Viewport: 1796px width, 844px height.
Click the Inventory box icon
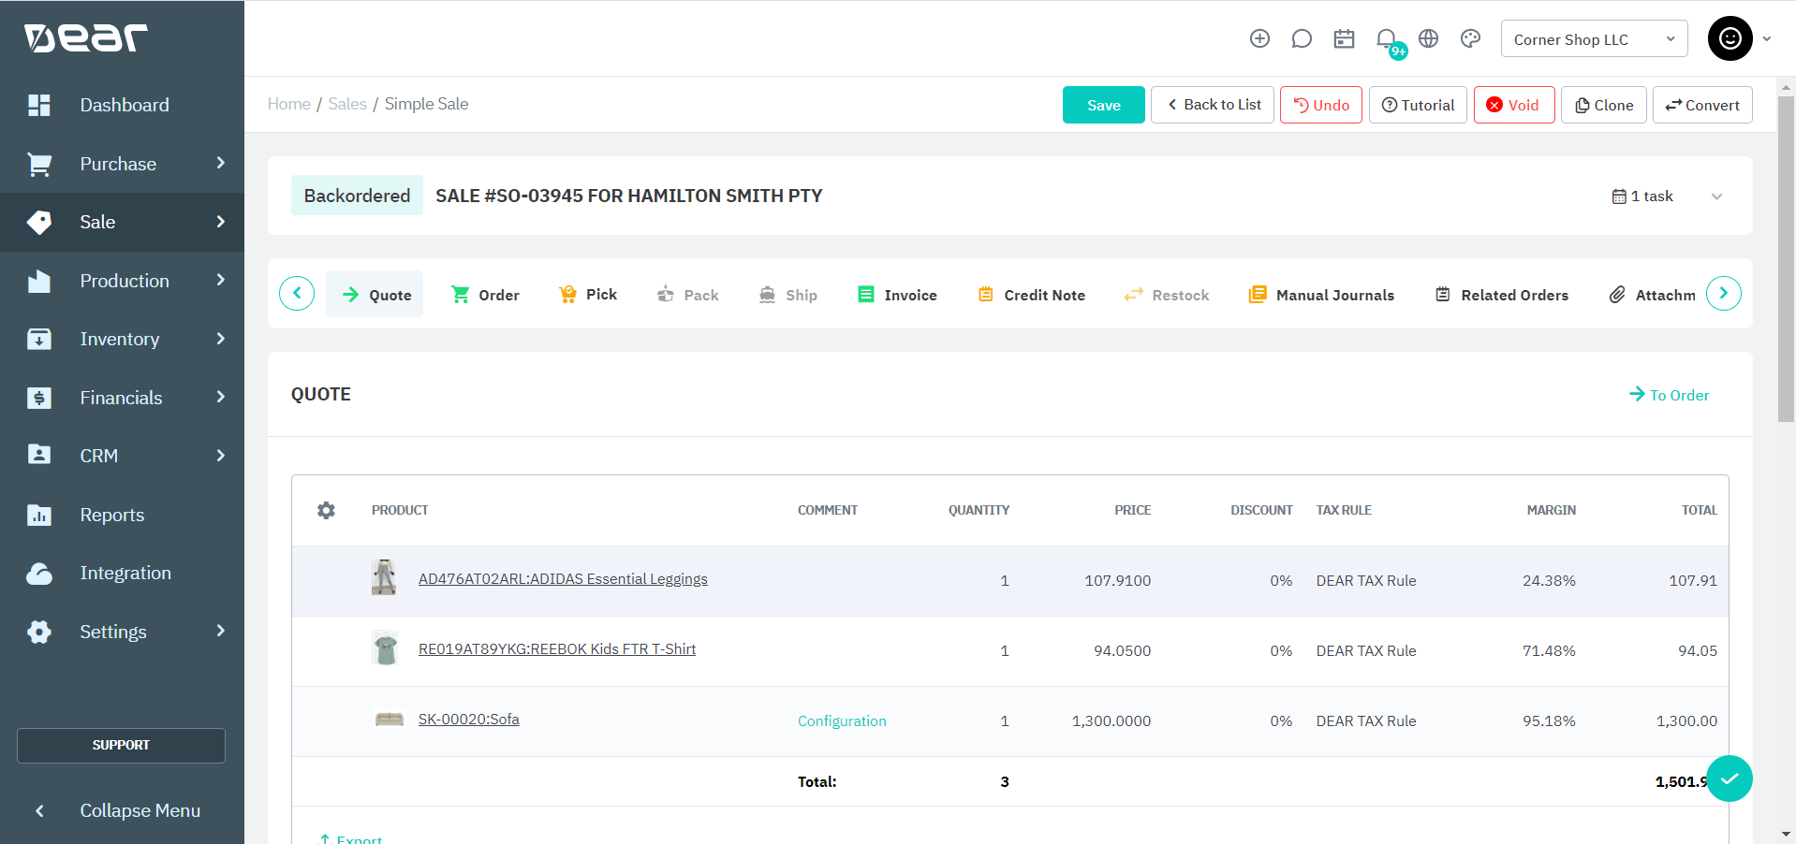pyautogui.click(x=39, y=339)
